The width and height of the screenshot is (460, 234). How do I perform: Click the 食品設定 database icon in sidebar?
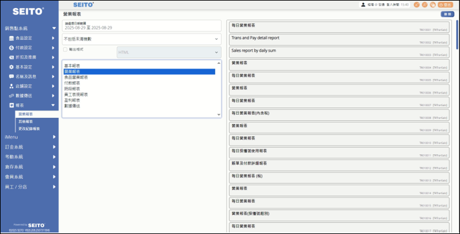pos(11,38)
